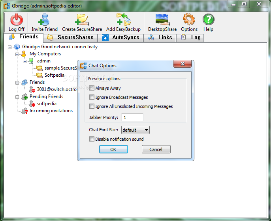Click the globe icon next to Gbridge status
The width and height of the screenshot is (271, 221).
coord(17,47)
